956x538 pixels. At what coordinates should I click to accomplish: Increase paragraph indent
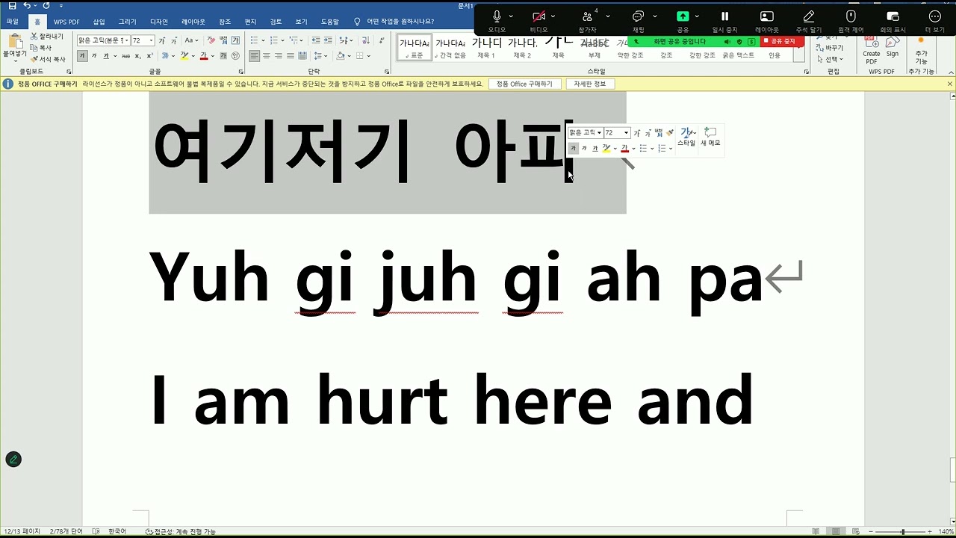[x=328, y=40]
